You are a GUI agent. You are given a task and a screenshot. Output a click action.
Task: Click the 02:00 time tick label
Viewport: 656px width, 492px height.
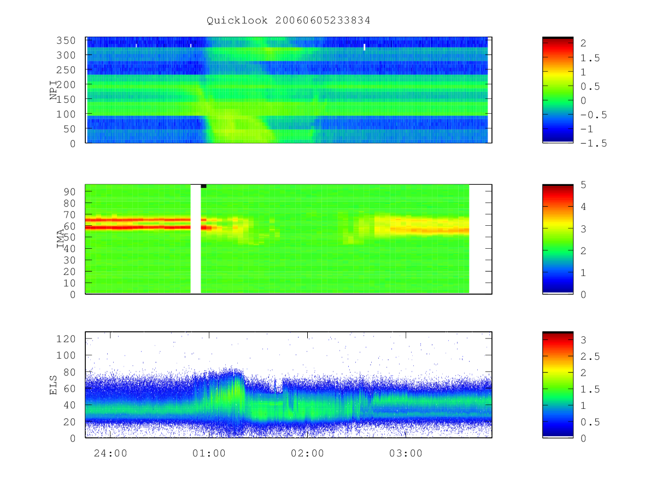(x=308, y=454)
